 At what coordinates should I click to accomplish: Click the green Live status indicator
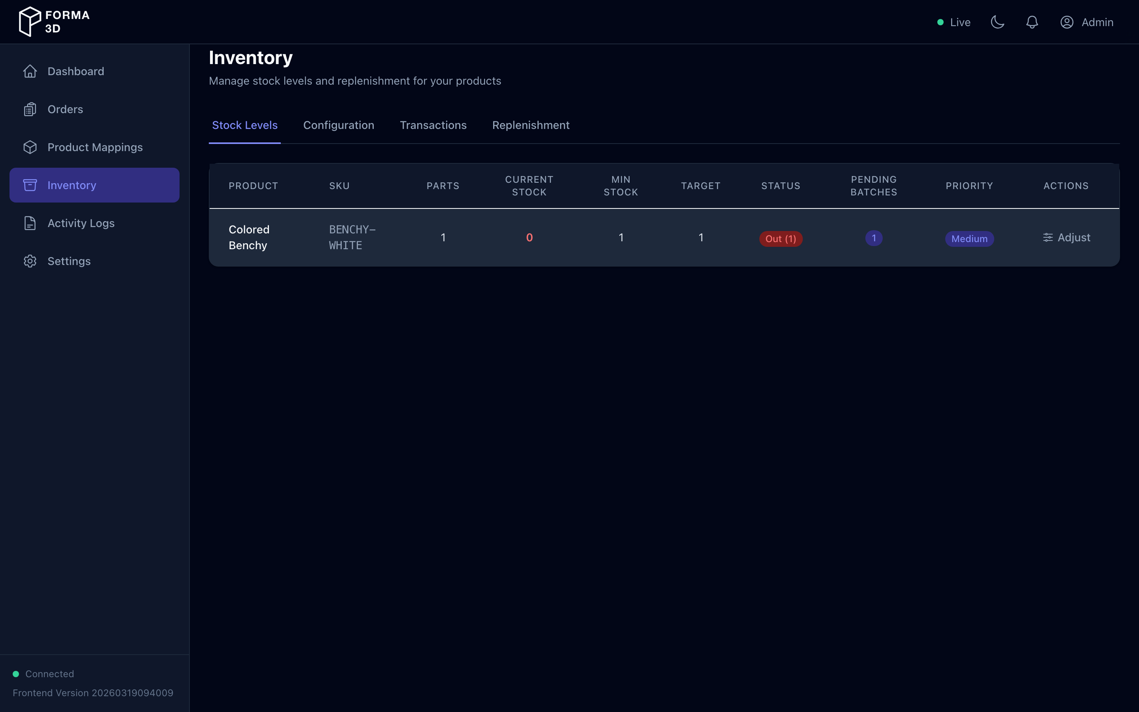941,22
